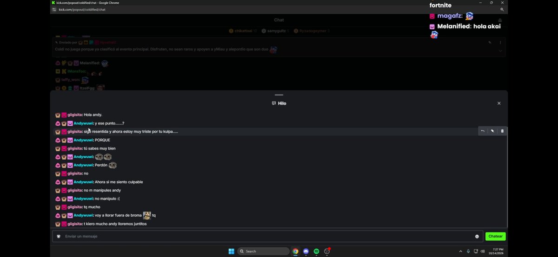
Task: Click Andywuwi name on 'PORQUE' message
Action: (x=84, y=140)
